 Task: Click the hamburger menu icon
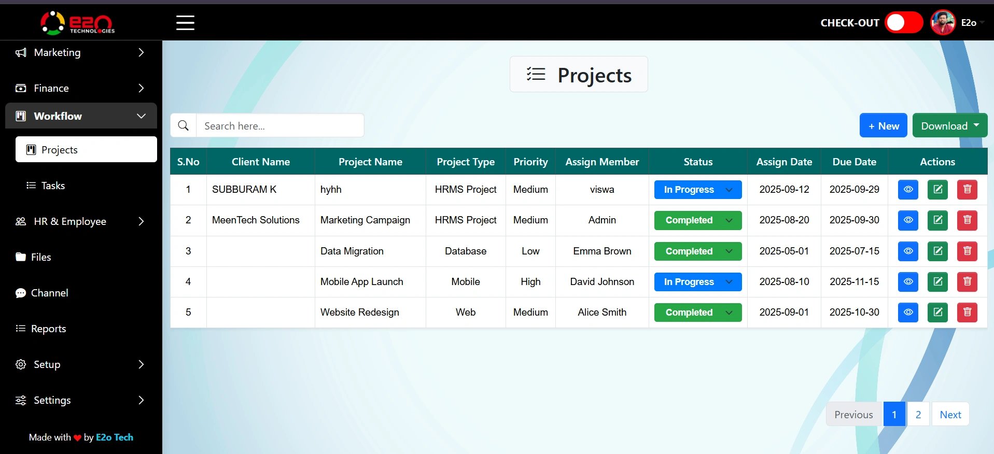pos(185,23)
